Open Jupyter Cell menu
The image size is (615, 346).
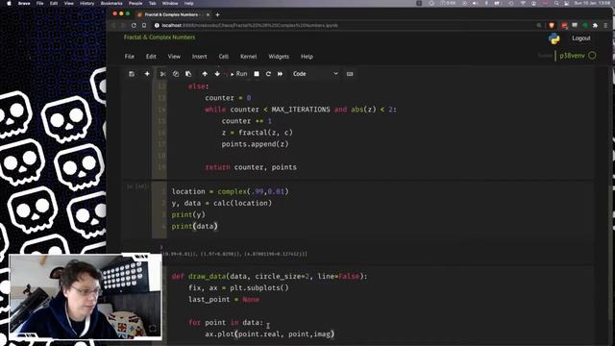tap(224, 57)
